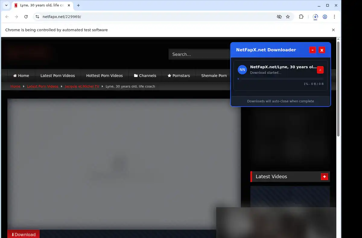Open the Latest Porn Videos menu item
The width and height of the screenshot is (362, 238).
click(x=58, y=76)
